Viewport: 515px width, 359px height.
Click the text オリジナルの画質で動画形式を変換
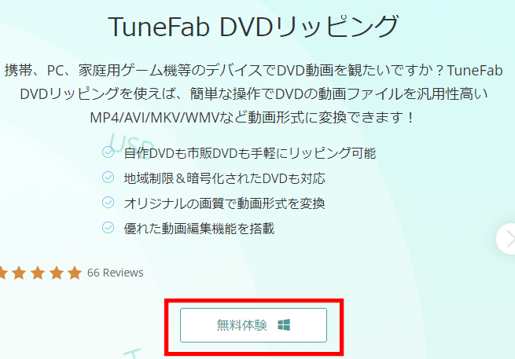(224, 203)
